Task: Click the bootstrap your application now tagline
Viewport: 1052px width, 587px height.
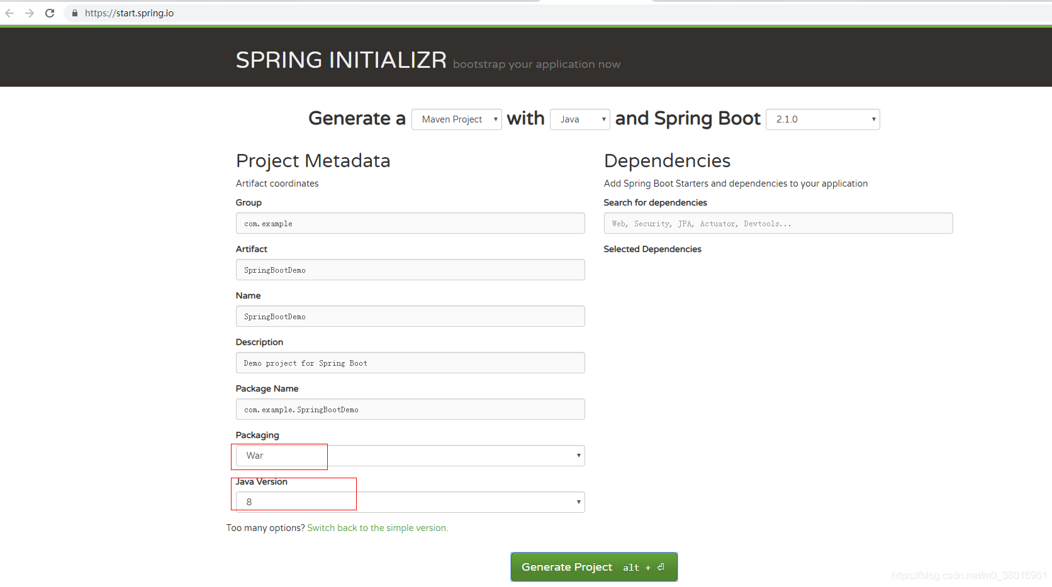Action: [537, 64]
